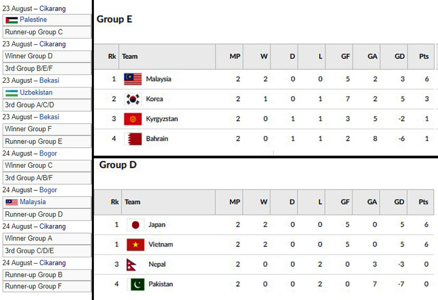Select the Winner Group D bracket cell

46,56
